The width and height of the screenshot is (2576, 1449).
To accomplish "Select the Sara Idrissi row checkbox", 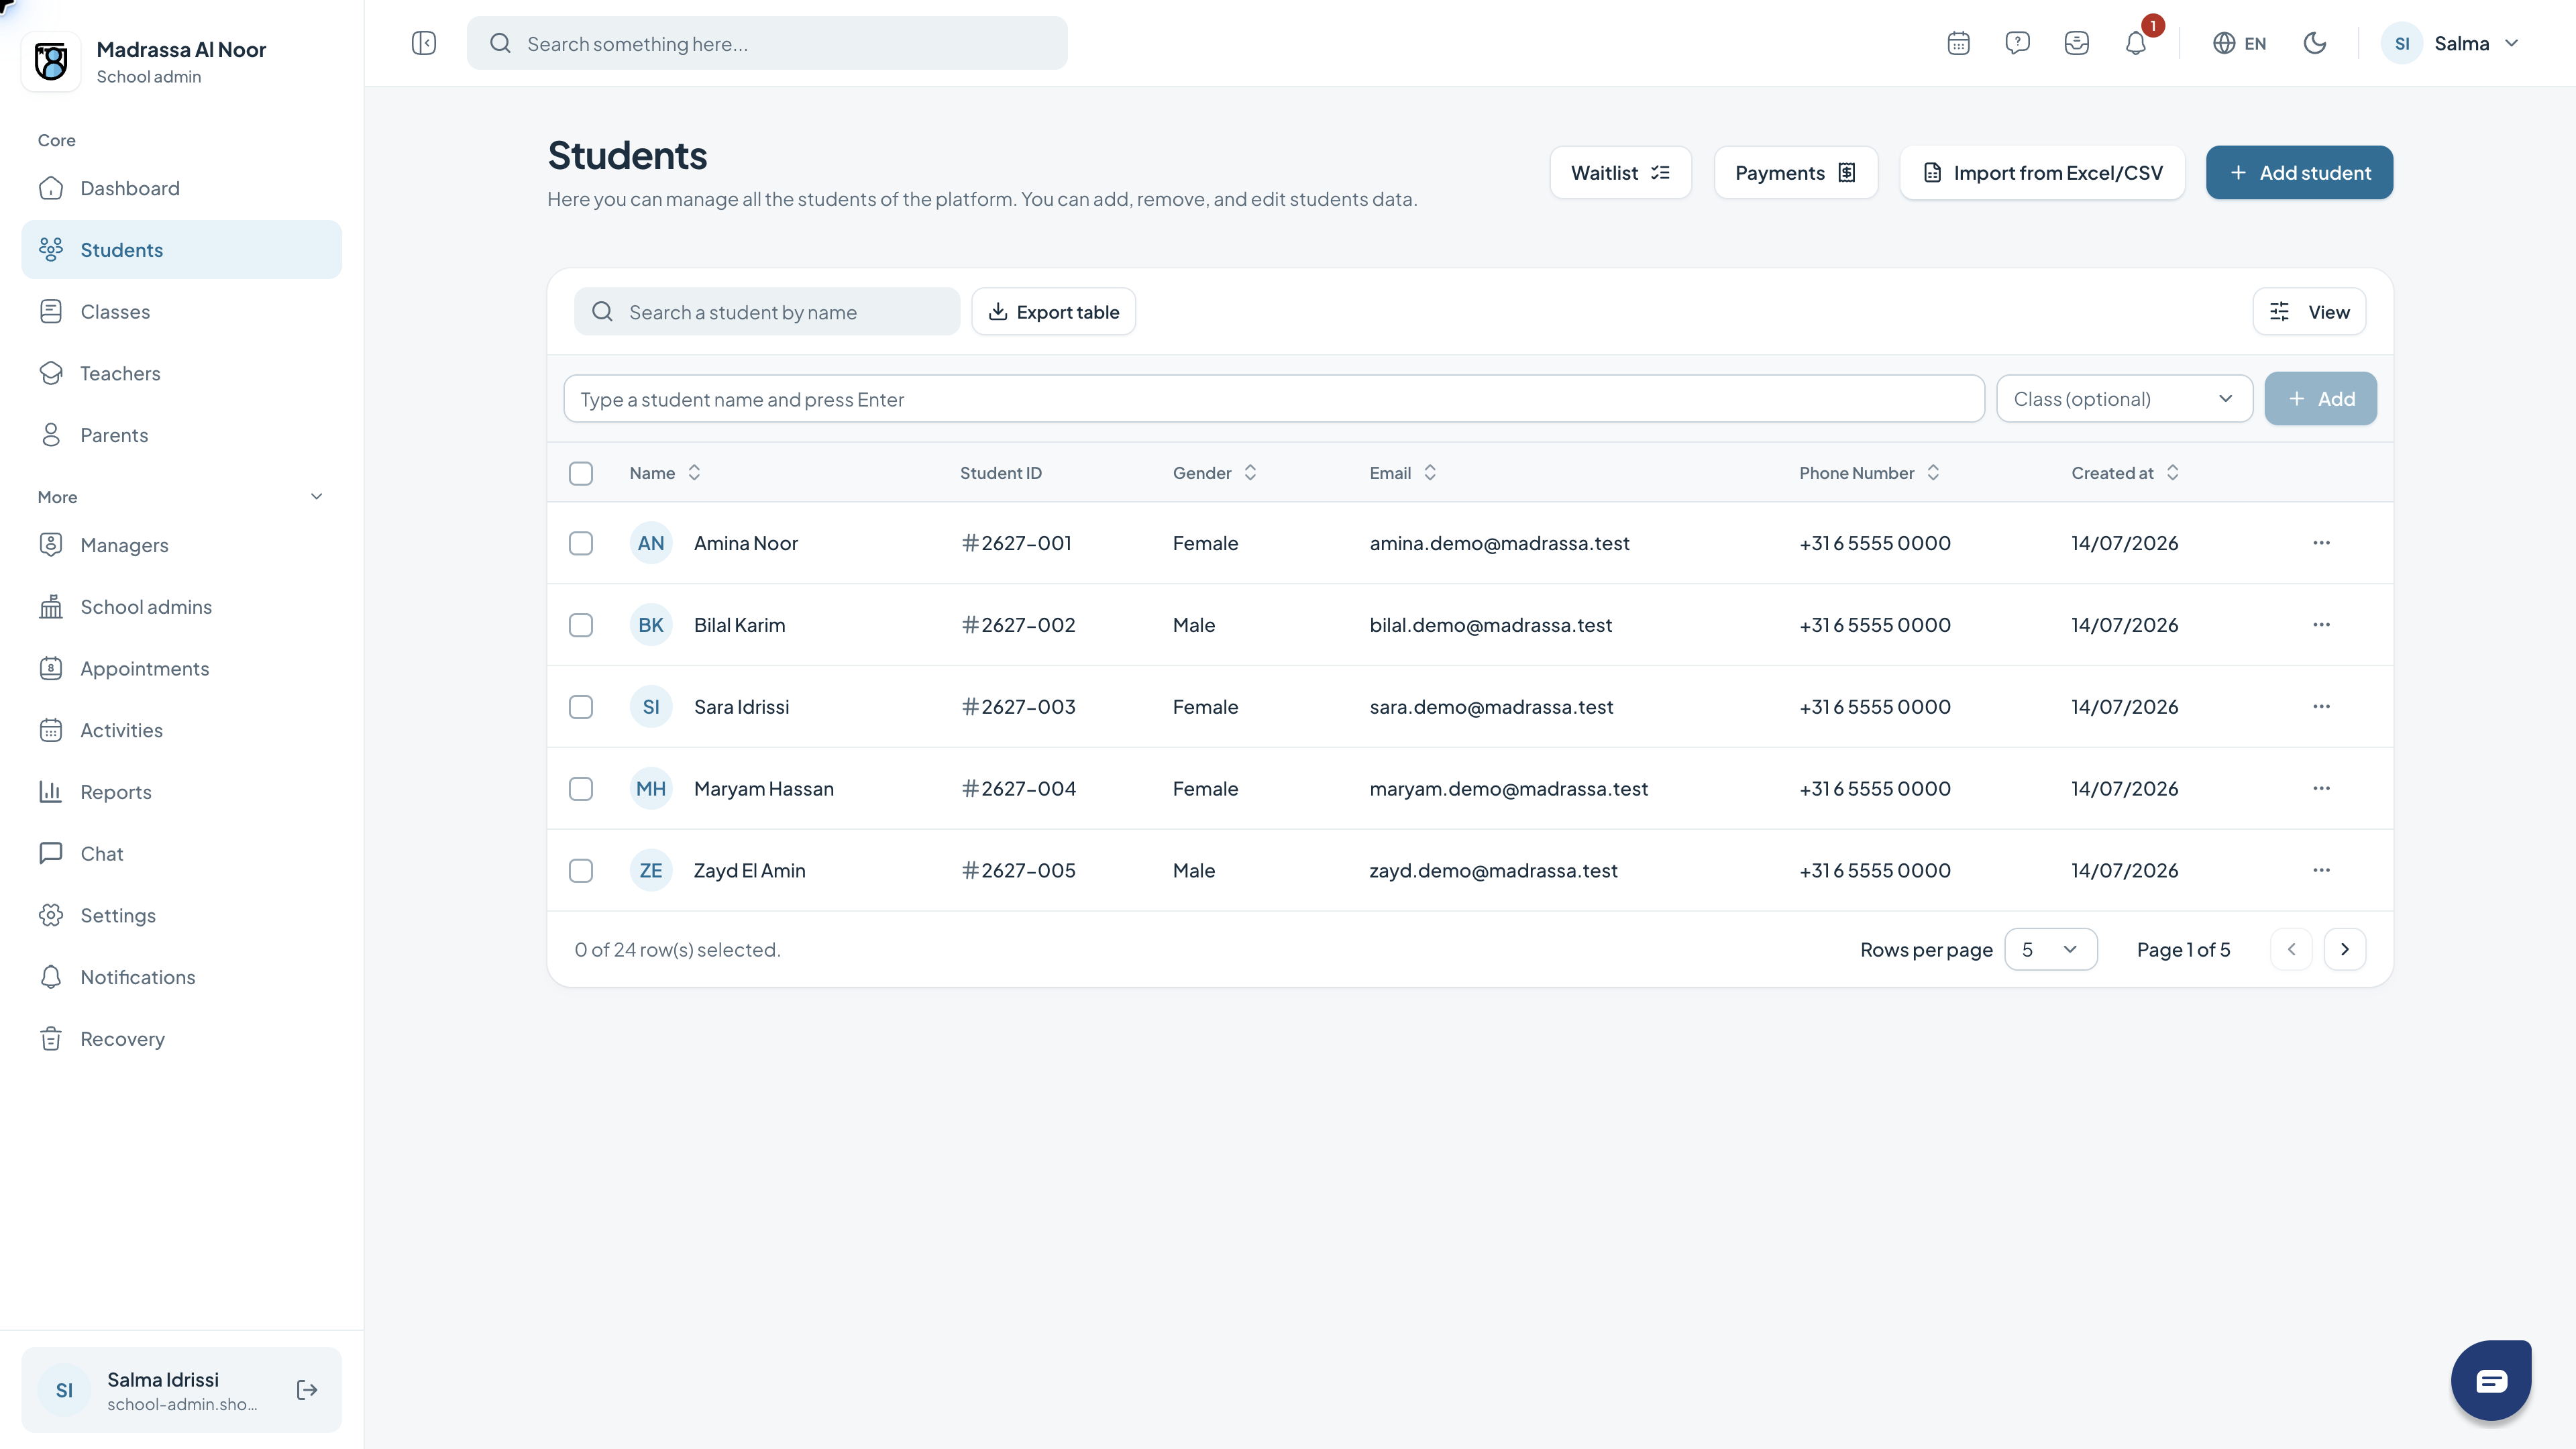I will 581,707.
